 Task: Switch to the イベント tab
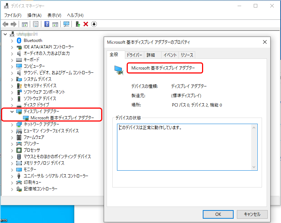click(170, 55)
